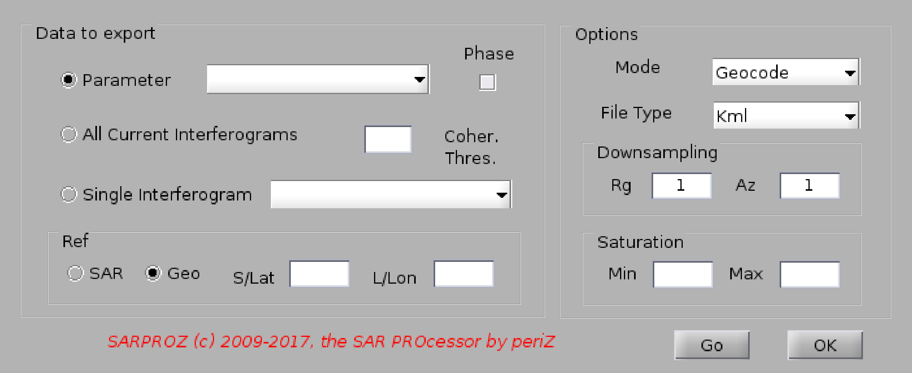
Task: Select the Geo reference radio button
Action: 153,273
